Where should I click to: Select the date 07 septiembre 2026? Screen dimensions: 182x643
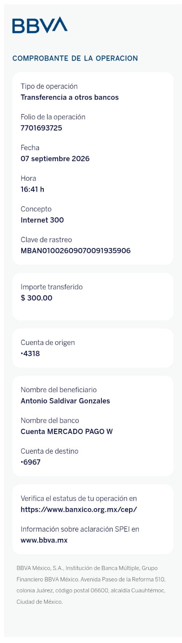(55, 159)
